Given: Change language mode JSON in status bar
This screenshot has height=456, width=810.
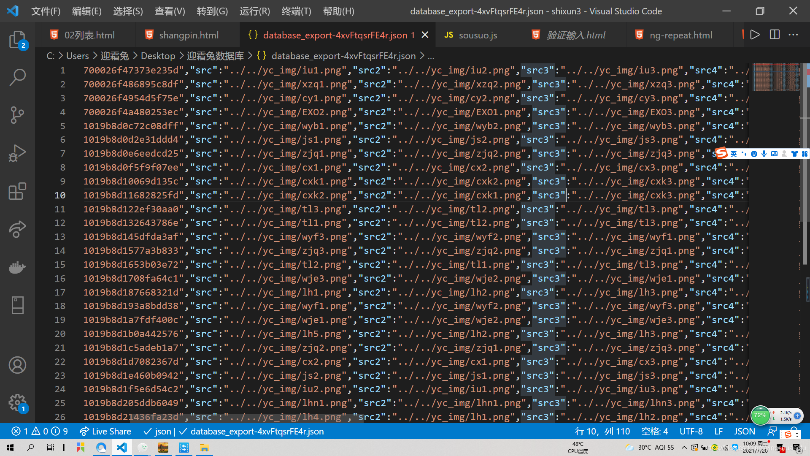Looking at the screenshot, I should (745, 431).
